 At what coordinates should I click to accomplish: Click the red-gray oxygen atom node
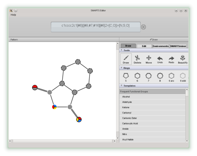pyautogui.click(x=35, y=87)
